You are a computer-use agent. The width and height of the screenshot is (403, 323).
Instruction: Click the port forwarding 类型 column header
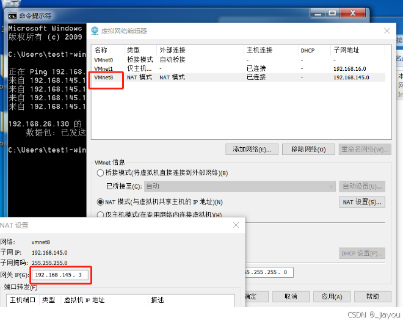[50, 300]
